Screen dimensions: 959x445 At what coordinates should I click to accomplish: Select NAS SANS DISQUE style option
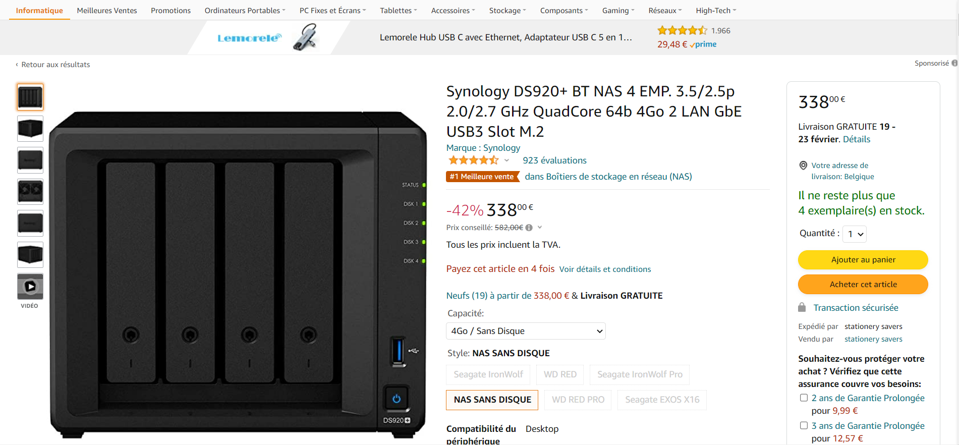coord(492,400)
